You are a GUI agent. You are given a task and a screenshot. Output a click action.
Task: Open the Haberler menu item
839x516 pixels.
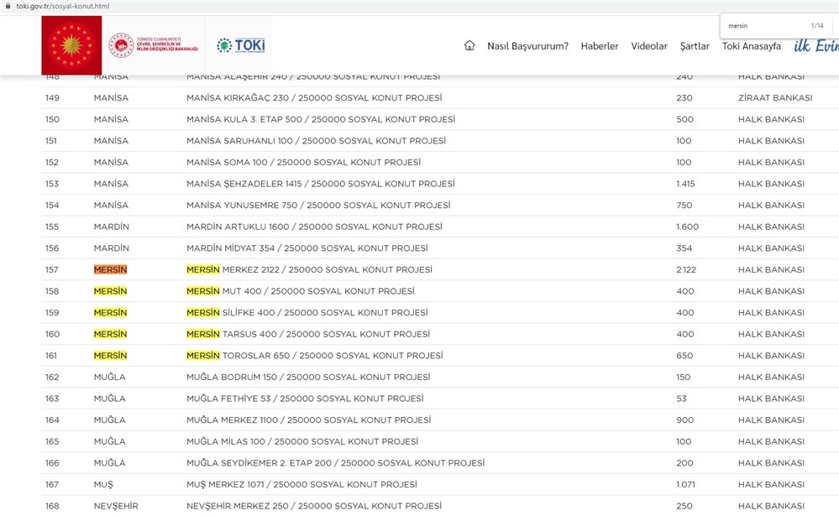[600, 46]
